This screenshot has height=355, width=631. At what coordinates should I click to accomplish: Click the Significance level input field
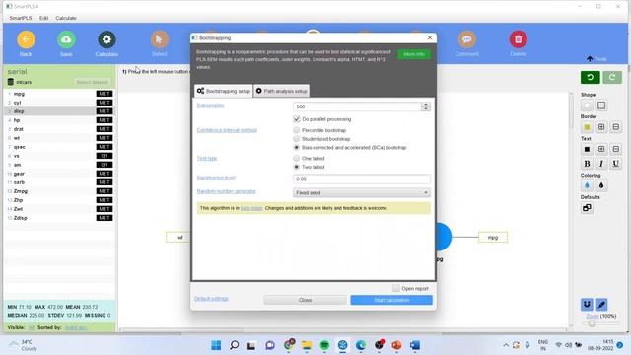362,178
